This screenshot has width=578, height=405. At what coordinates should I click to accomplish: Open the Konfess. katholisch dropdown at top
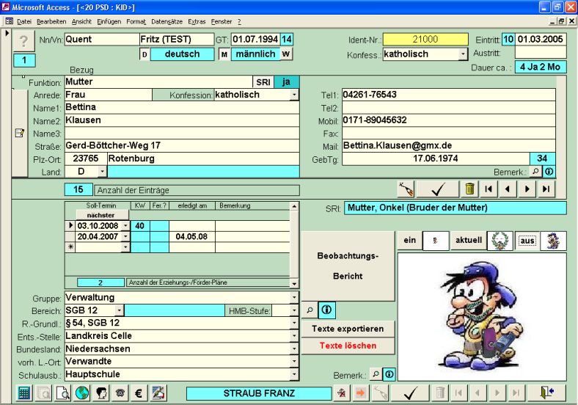pyautogui.click(x=463, y=54)
